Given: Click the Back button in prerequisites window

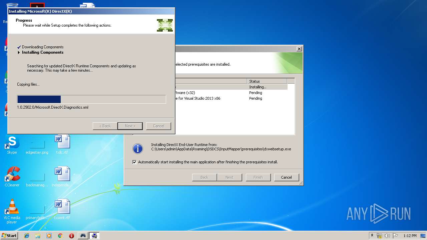Looking at the screenshot, I should 204,177.
